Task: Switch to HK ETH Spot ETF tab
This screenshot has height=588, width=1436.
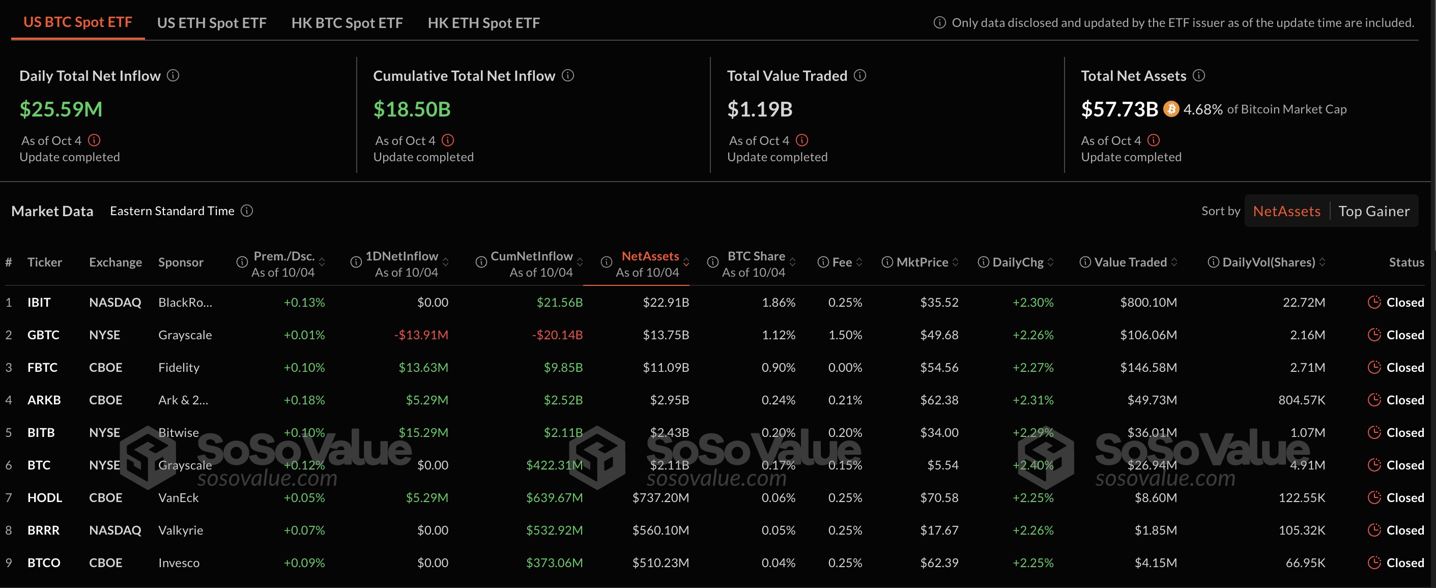Action: (483, 23)
